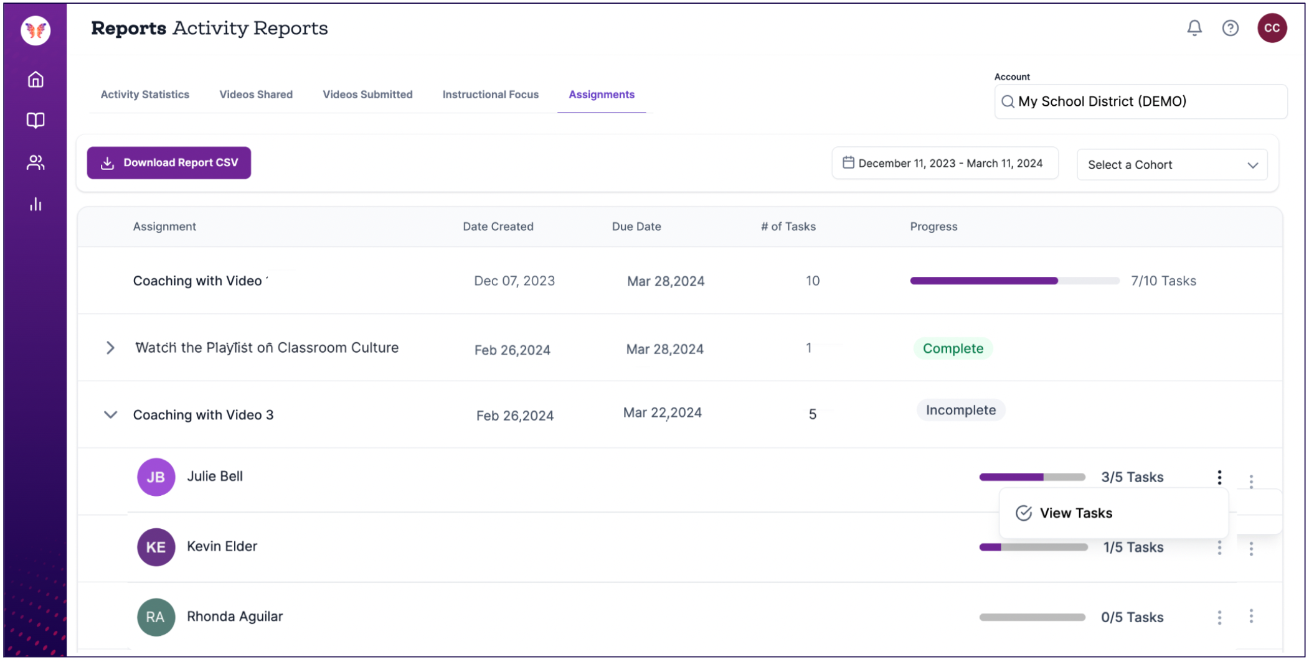This screenshot has width=1309, height=662.
Task: Click Julie Bell's 3/5 tasks progress bar
Action: coord(1032,477)
